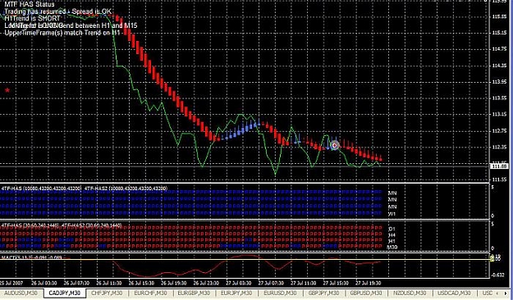The height and width of the screenshot is (300, 513).
Task: Click the red star marker on chart
Action: 7,90
